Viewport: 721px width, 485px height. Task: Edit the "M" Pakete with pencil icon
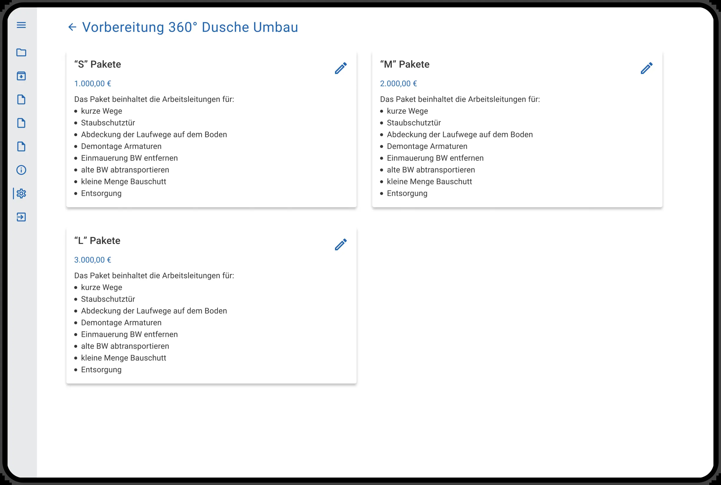[647, 68]
